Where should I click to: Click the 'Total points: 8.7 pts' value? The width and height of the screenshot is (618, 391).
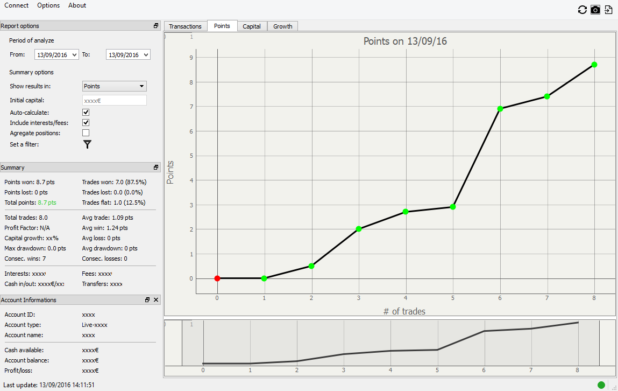coord(47,203)
